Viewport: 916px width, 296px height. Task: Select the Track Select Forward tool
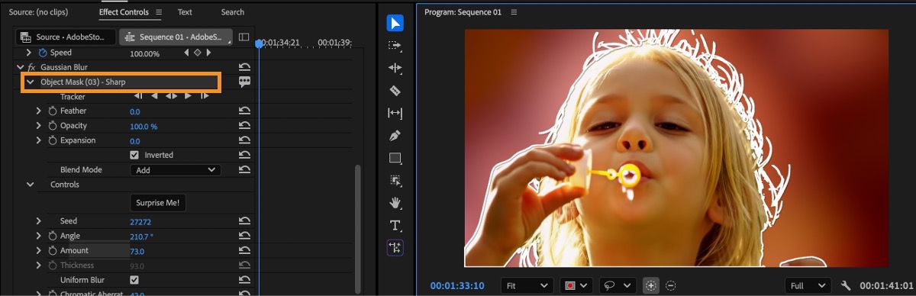coord(395,46)
